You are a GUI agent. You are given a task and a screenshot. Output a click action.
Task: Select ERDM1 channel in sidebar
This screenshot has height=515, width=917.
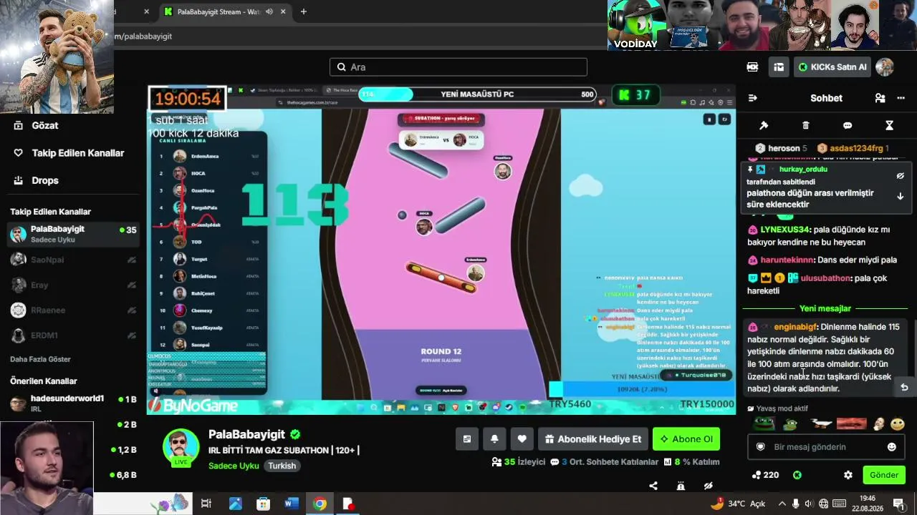click(72, 335)
